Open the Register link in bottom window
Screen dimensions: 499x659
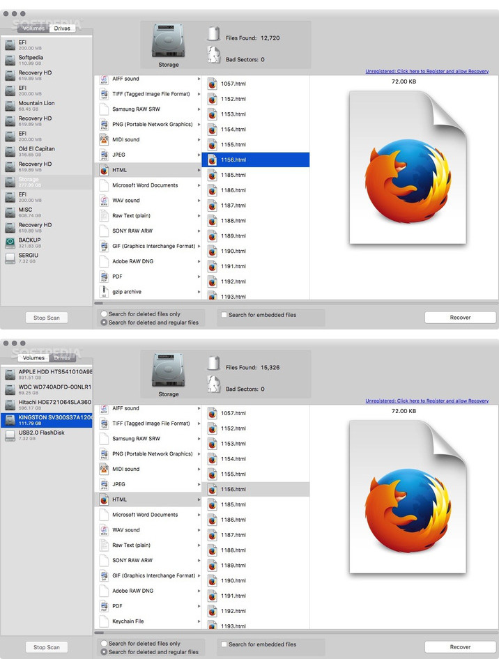(x=427, y=401)
